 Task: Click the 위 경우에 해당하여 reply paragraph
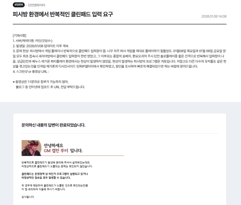[x=55, y=187]
